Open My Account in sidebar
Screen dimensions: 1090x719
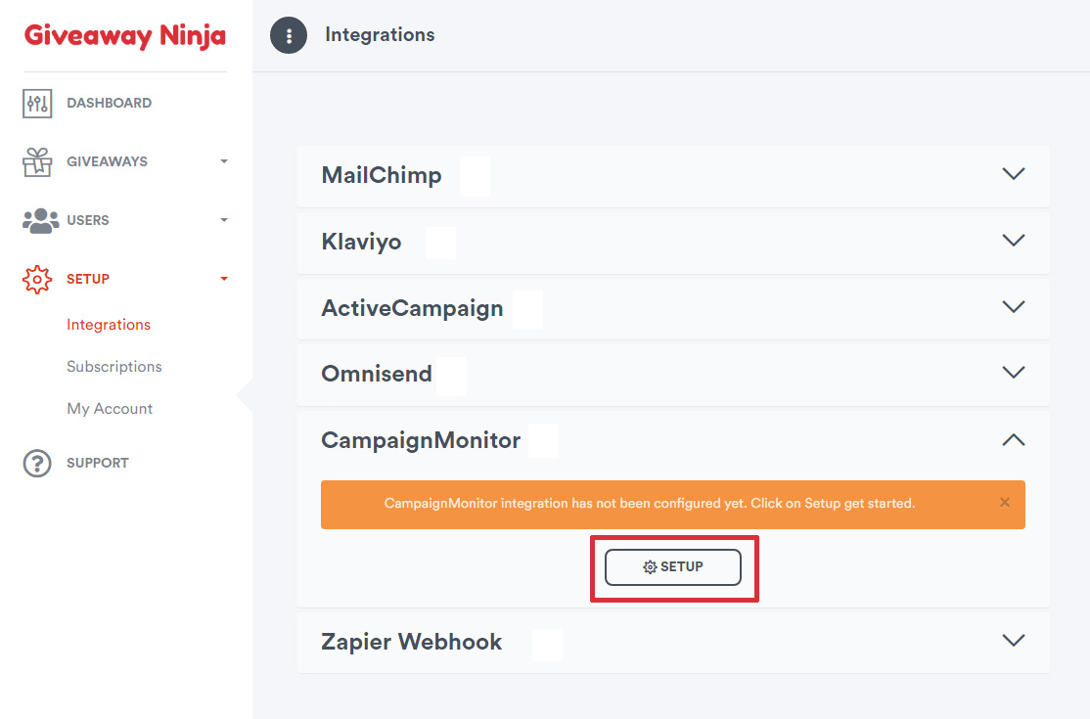tap(110, 409)
